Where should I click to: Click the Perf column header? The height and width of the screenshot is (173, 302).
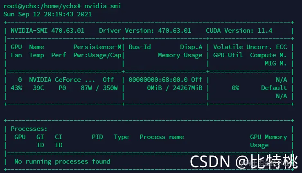[59, 55]
